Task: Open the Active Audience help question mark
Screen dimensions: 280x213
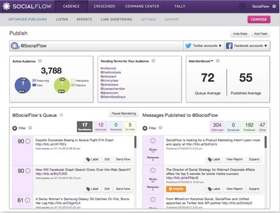Action: pos(40,61)
